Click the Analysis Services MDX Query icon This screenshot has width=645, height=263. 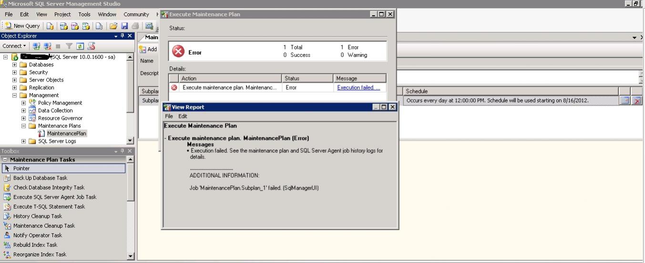[x=63, y=26]
